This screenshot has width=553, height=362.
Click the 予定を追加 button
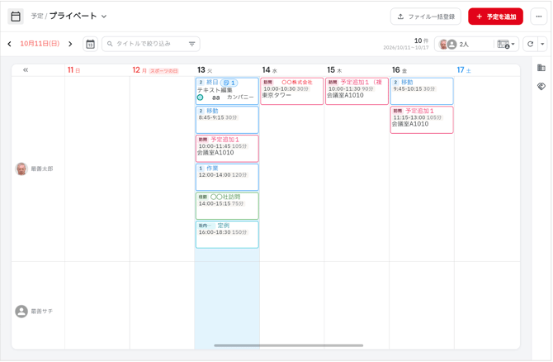495,17
